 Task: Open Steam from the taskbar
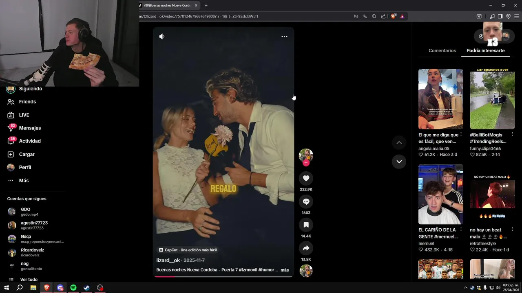point(86,288)
